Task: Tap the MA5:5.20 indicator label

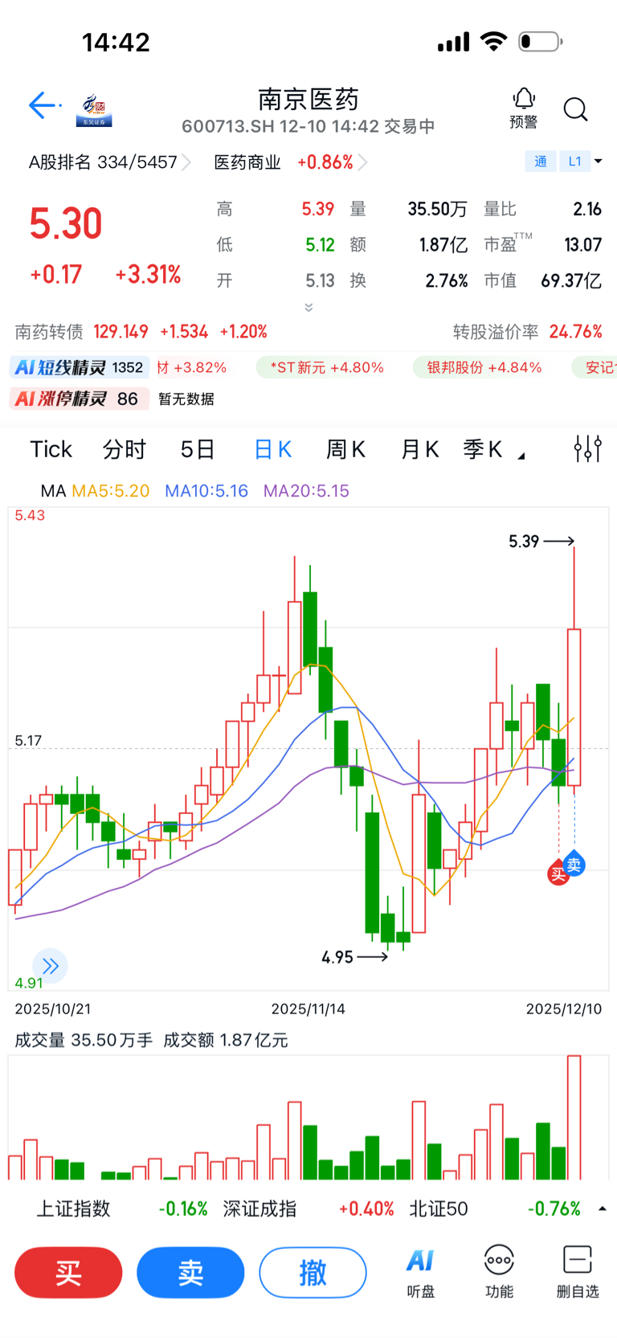Action: coord(111,491)
